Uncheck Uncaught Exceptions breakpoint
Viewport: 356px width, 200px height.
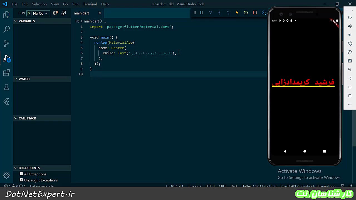coord(21,180)
